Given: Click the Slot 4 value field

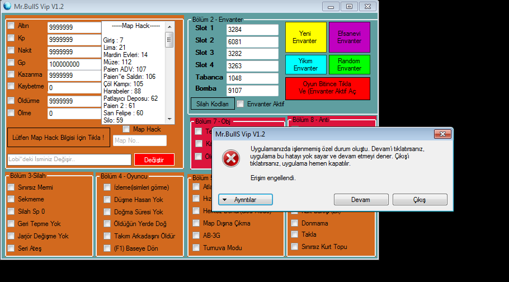Looking at the screenshot, I should point(252,66).
